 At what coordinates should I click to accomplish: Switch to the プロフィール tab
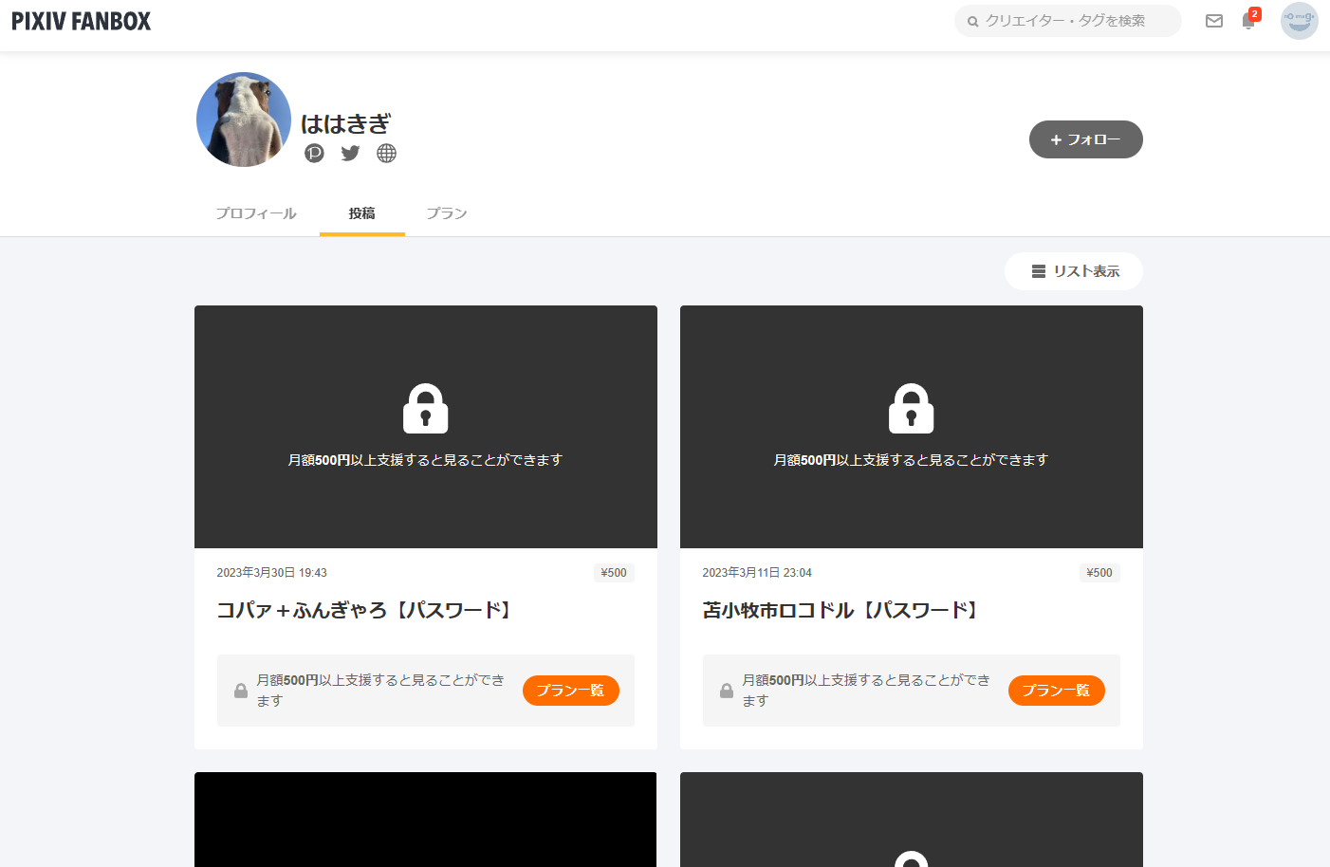256,213
